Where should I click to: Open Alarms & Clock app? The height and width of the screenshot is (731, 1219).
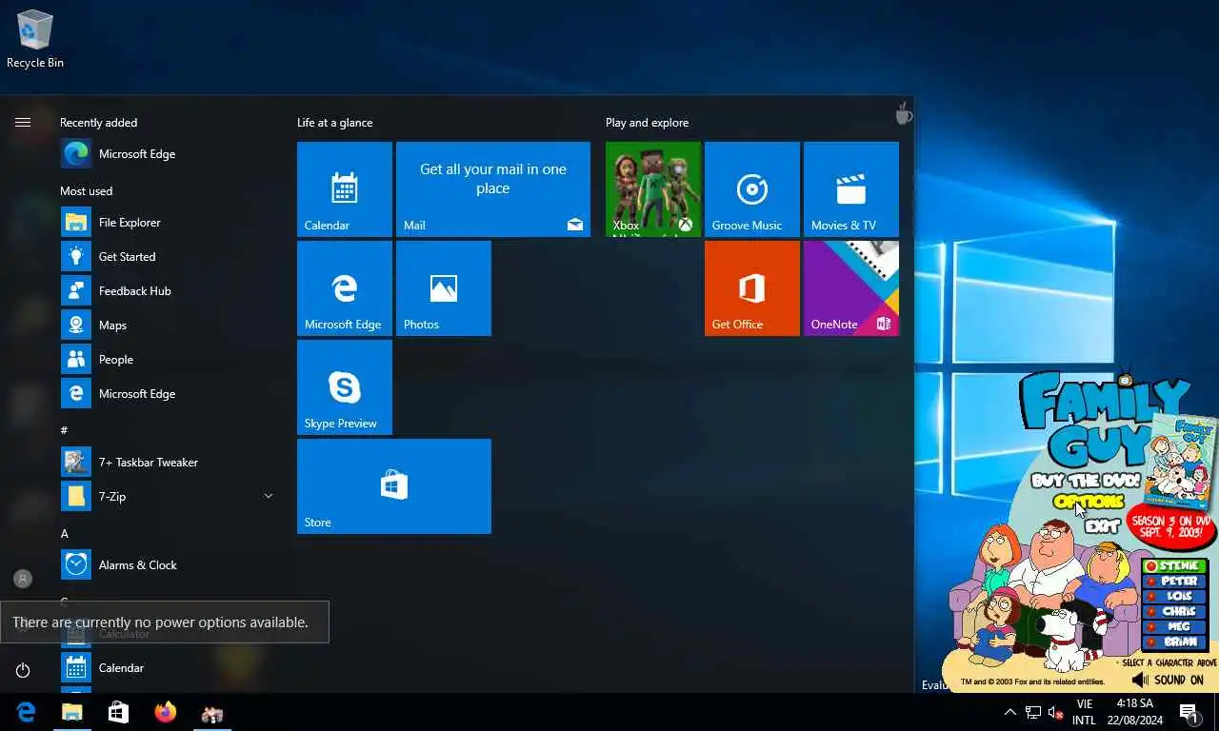coord(168,565)
